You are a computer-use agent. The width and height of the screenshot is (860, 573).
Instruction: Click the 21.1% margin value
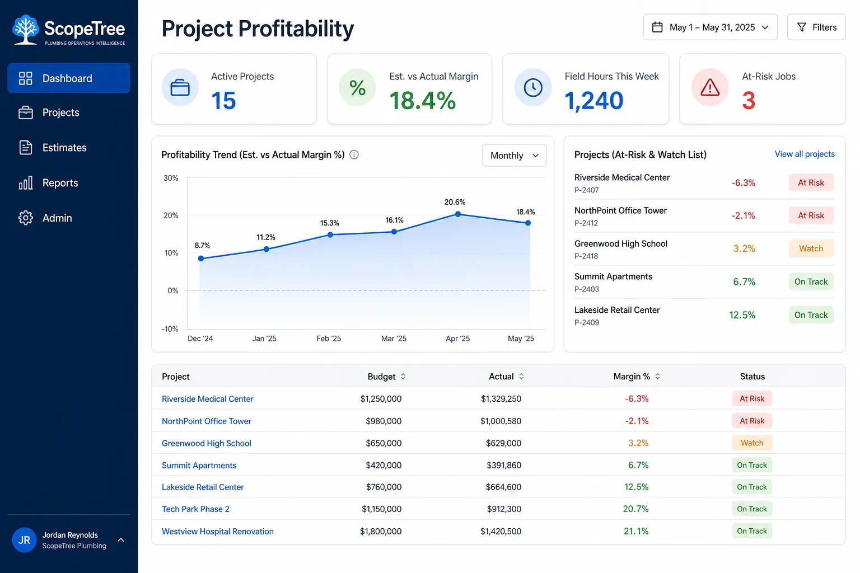636,531
